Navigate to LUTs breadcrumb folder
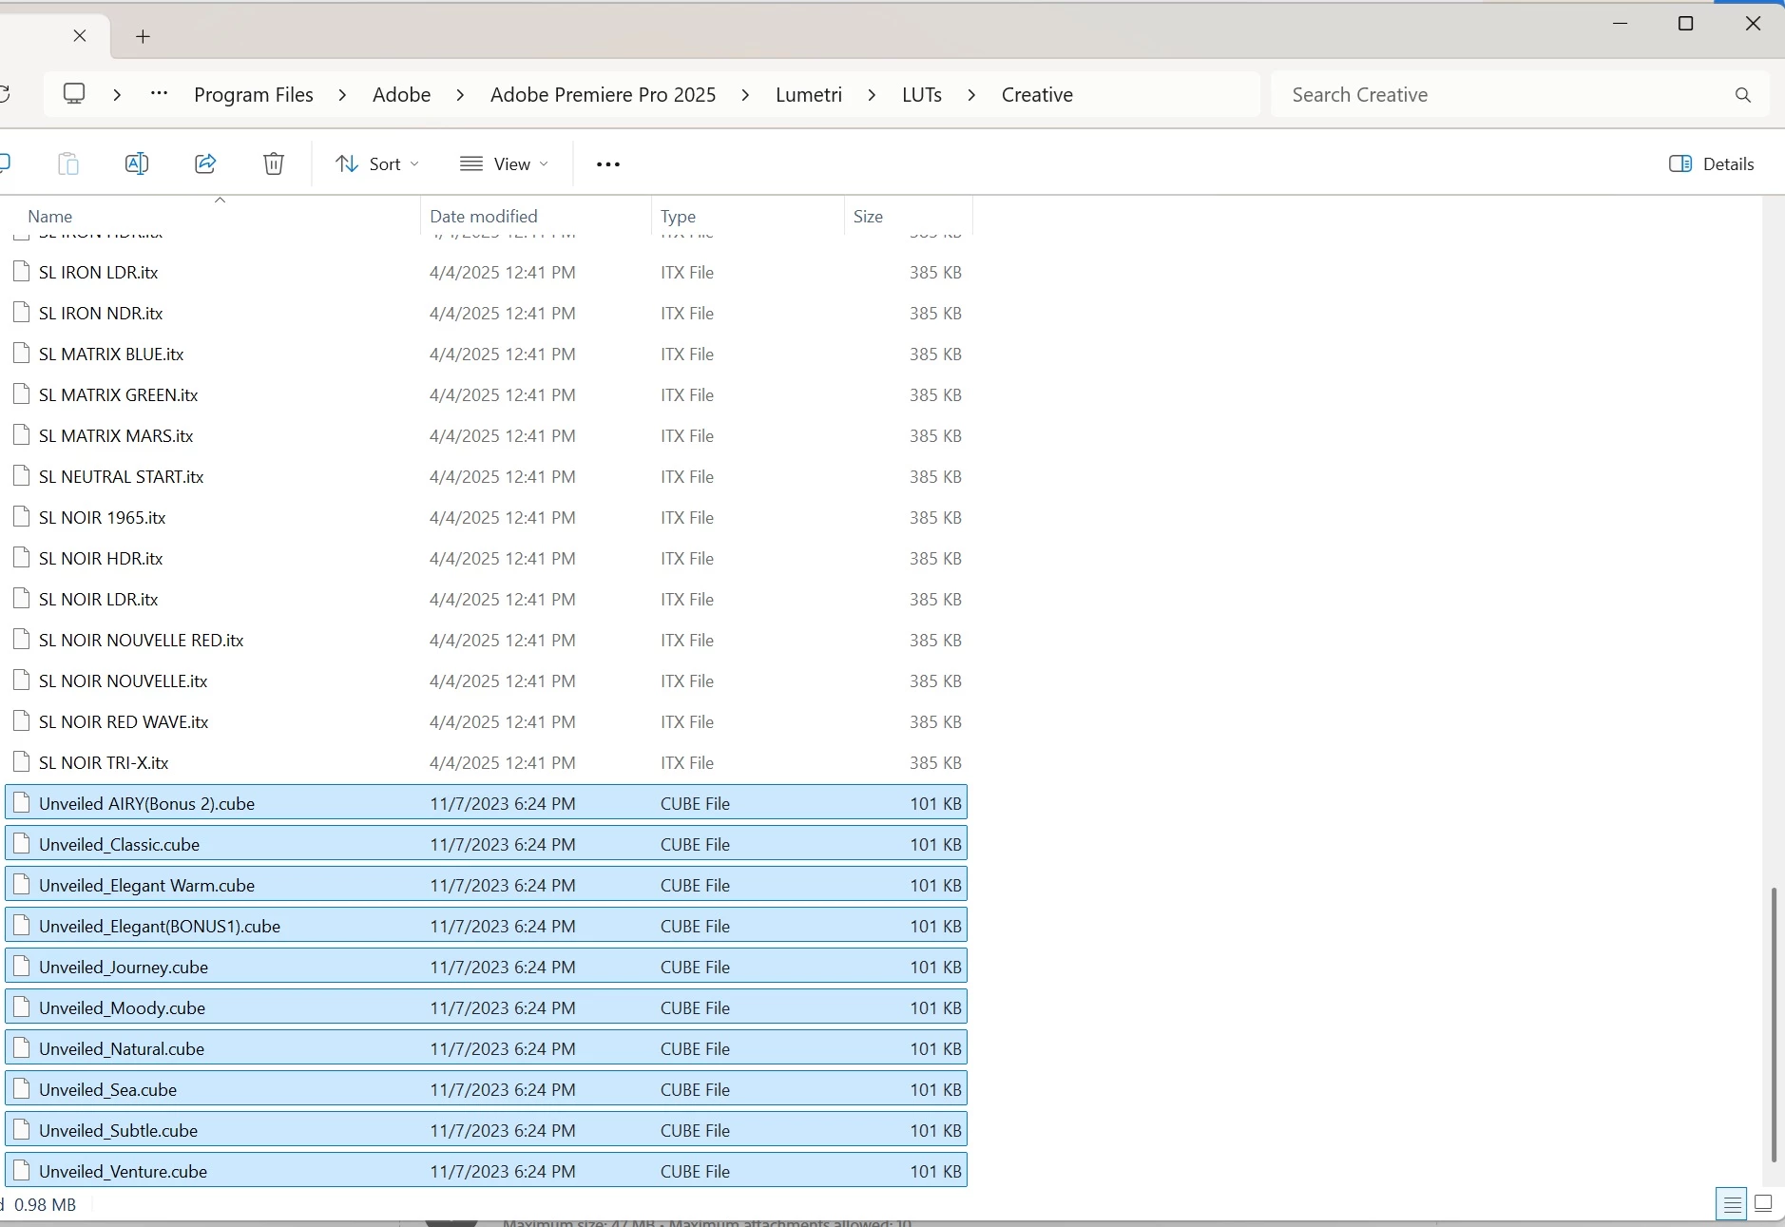This screenshot has width=1785, height=1227. [x=922, y=95]
